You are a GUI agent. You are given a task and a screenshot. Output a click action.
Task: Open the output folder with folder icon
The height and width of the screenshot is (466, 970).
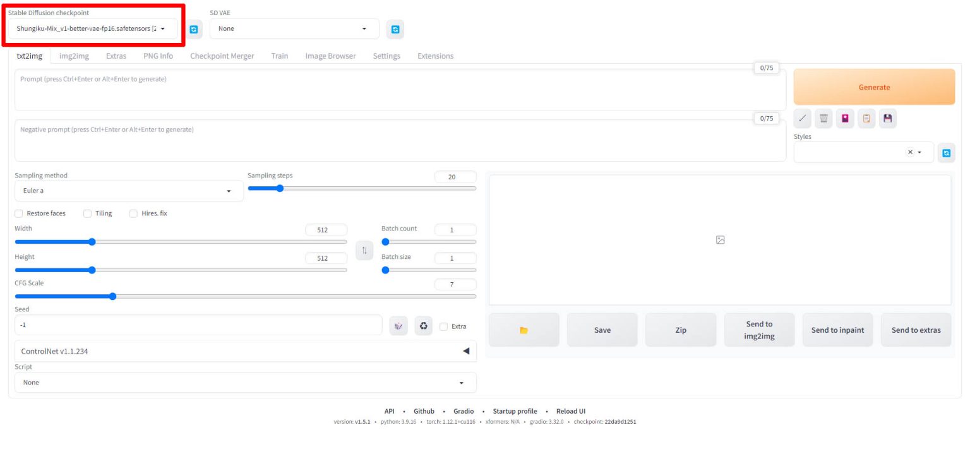(524, 330)
